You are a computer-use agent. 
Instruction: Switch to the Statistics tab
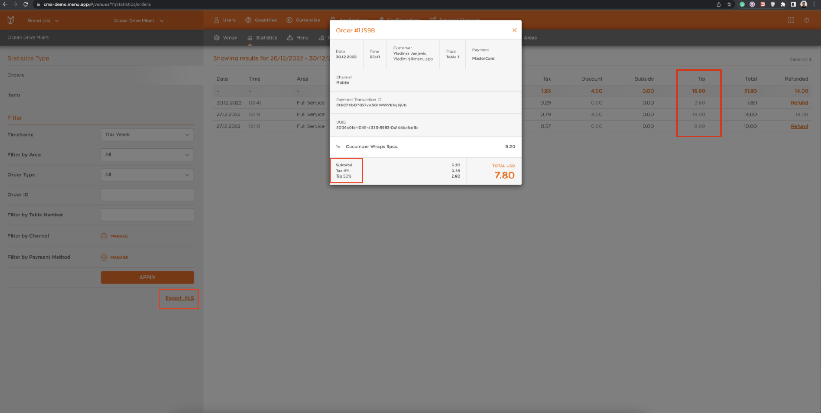pos(262,38)
